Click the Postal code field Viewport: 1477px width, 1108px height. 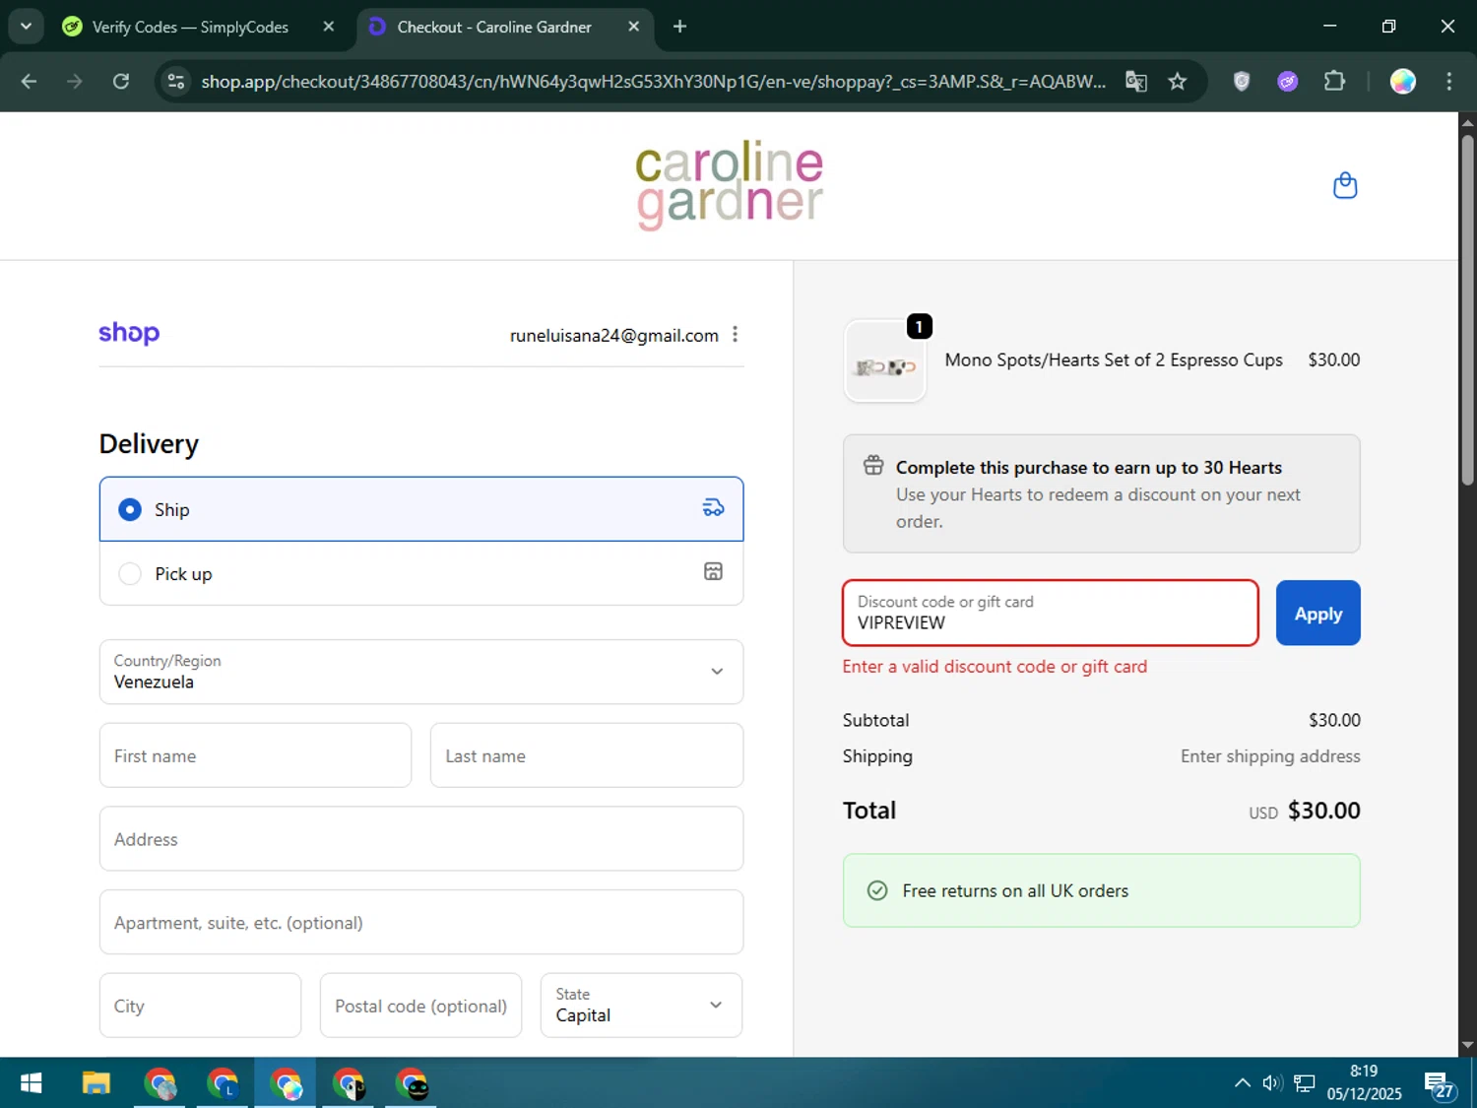(420, 1006)
